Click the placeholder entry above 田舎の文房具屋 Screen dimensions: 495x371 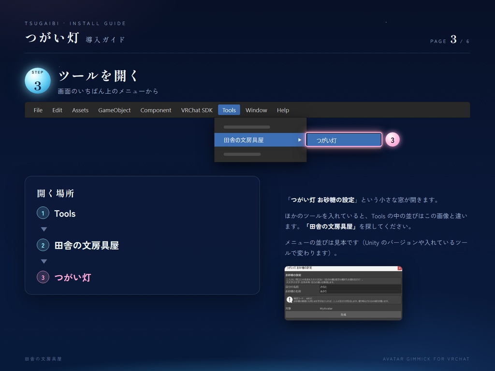point(247,127)
